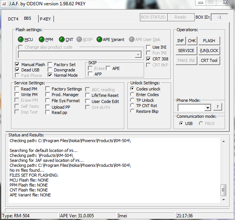
Task: Click the green APE Variant indicator
Action: click(99, 40)
